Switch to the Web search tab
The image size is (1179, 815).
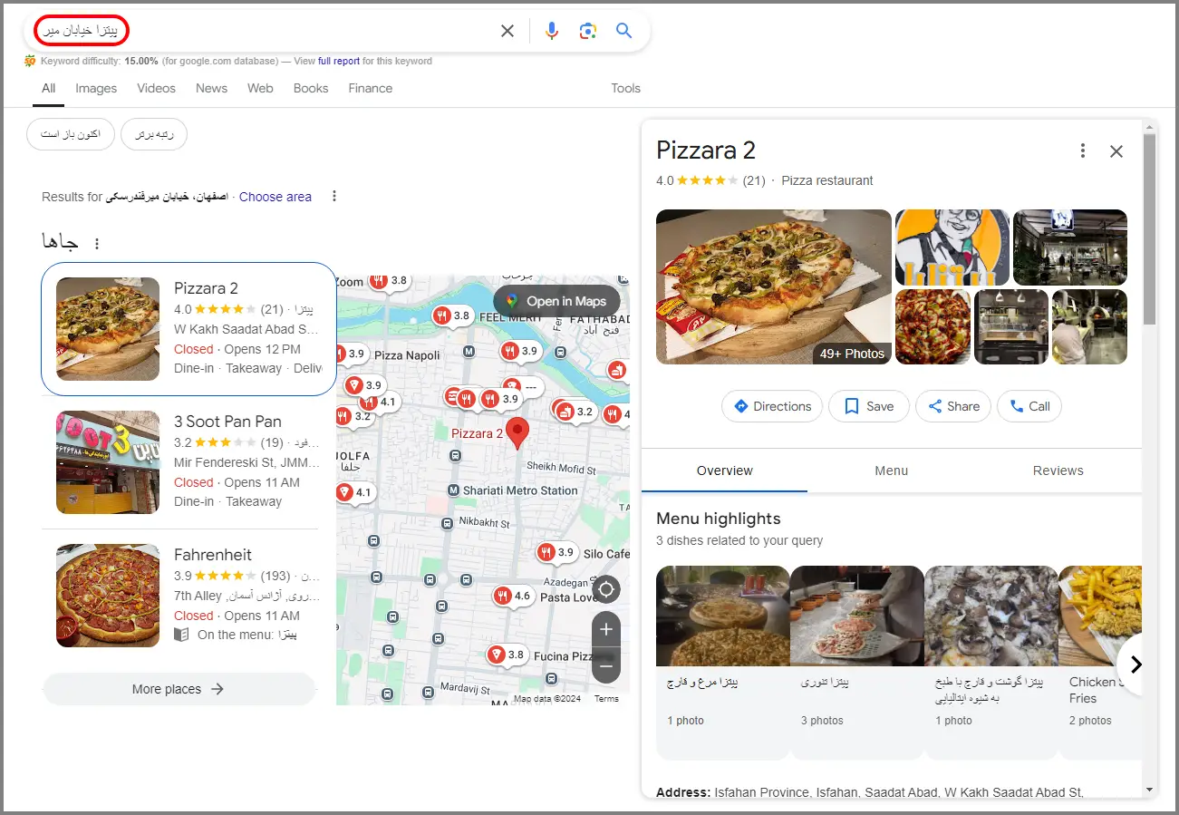click(x=260, y=88)
